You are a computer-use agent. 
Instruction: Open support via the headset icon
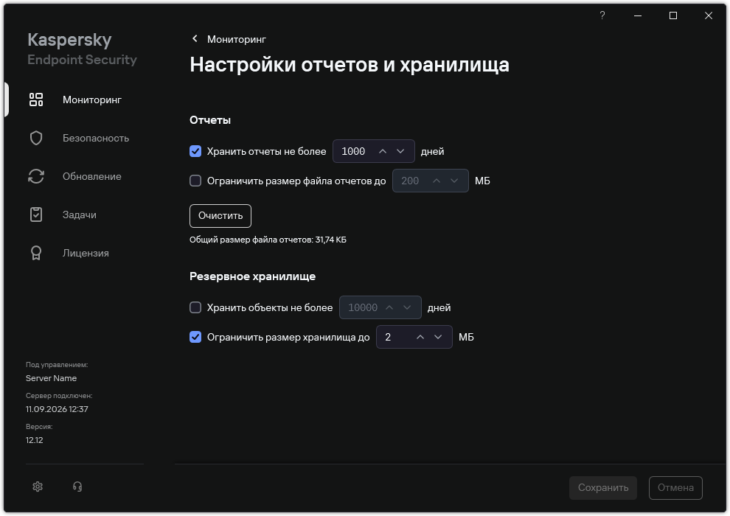(x=77, y=487)
